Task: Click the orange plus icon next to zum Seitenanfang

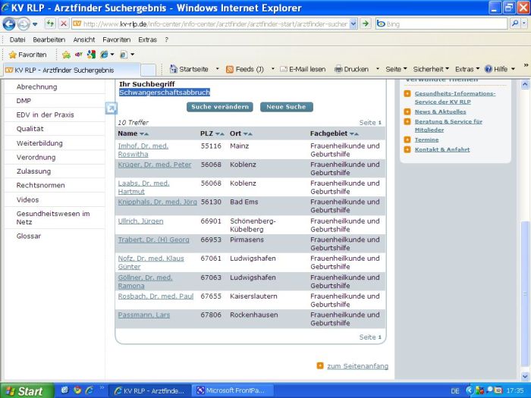Action: tap(319, 365)
